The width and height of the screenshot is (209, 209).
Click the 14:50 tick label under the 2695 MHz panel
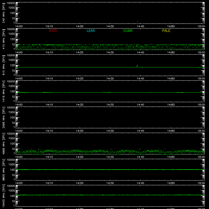171,131
